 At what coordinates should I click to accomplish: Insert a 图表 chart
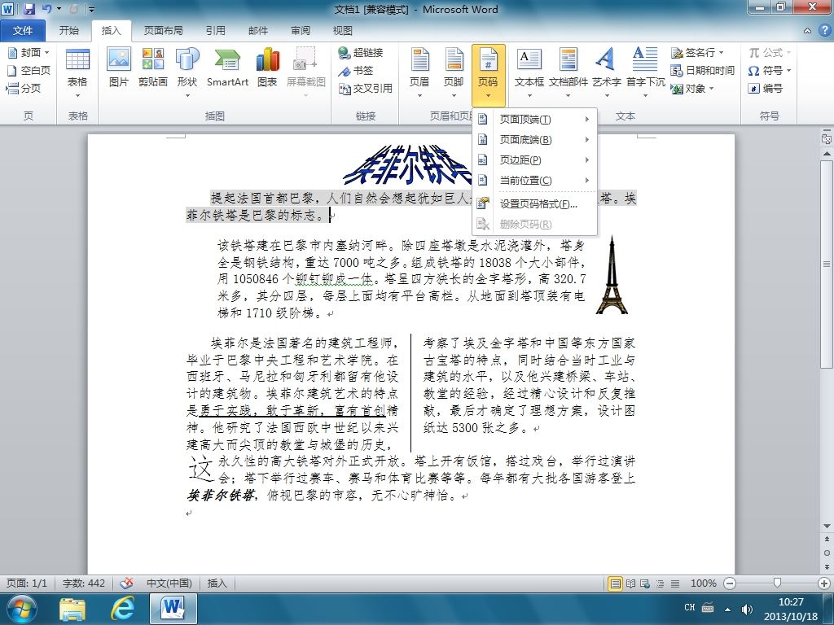[x=267, y=68]
